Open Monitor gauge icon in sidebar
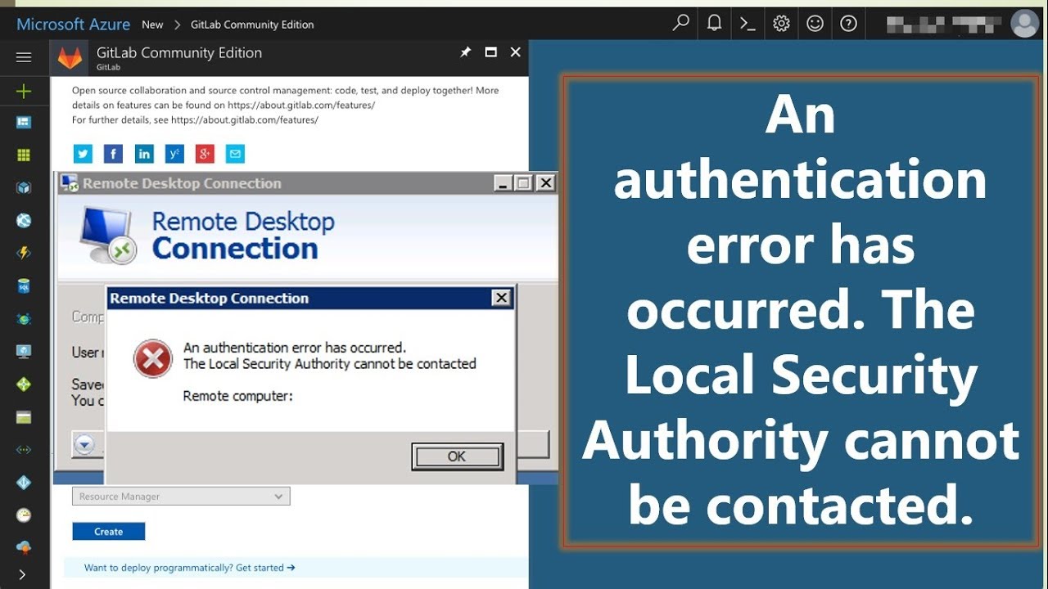This screenshot has width=1048, height=589. 24,515
